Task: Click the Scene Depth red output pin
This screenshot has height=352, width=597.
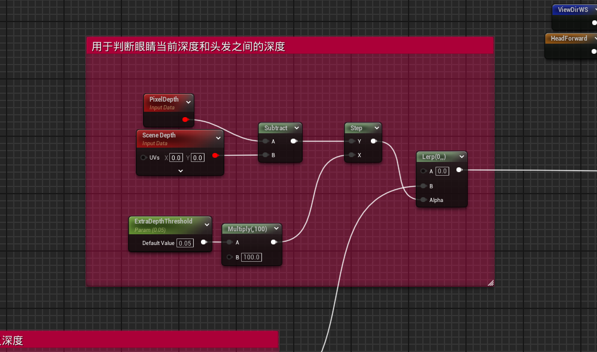Action: 215,156
